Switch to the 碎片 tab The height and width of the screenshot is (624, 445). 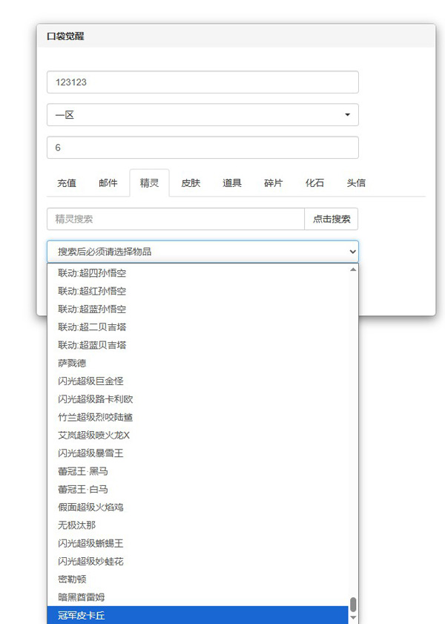[273, 183]
